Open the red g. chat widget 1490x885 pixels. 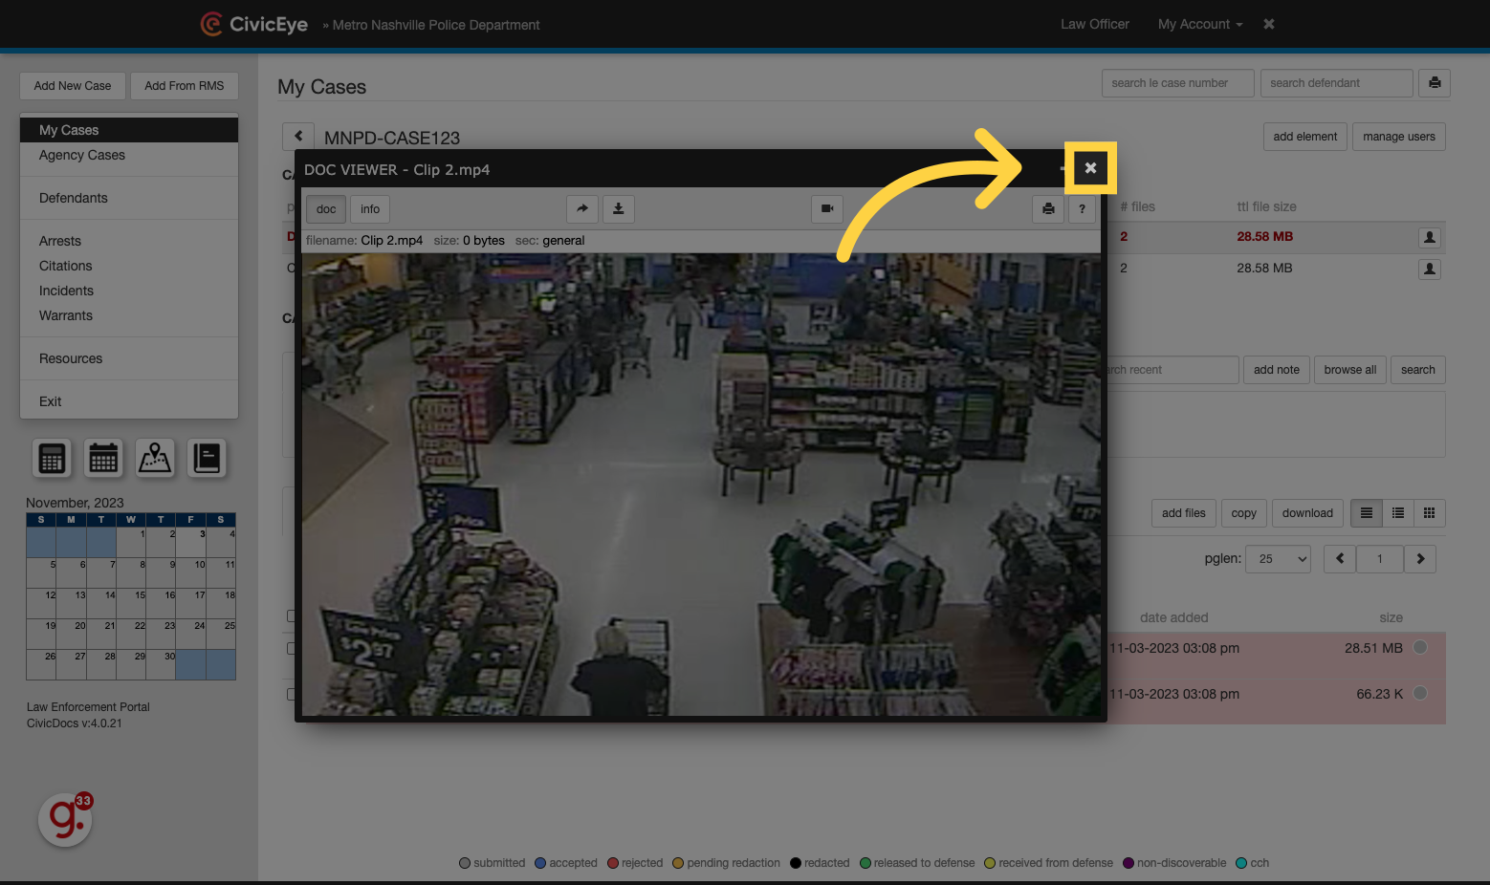65,820
